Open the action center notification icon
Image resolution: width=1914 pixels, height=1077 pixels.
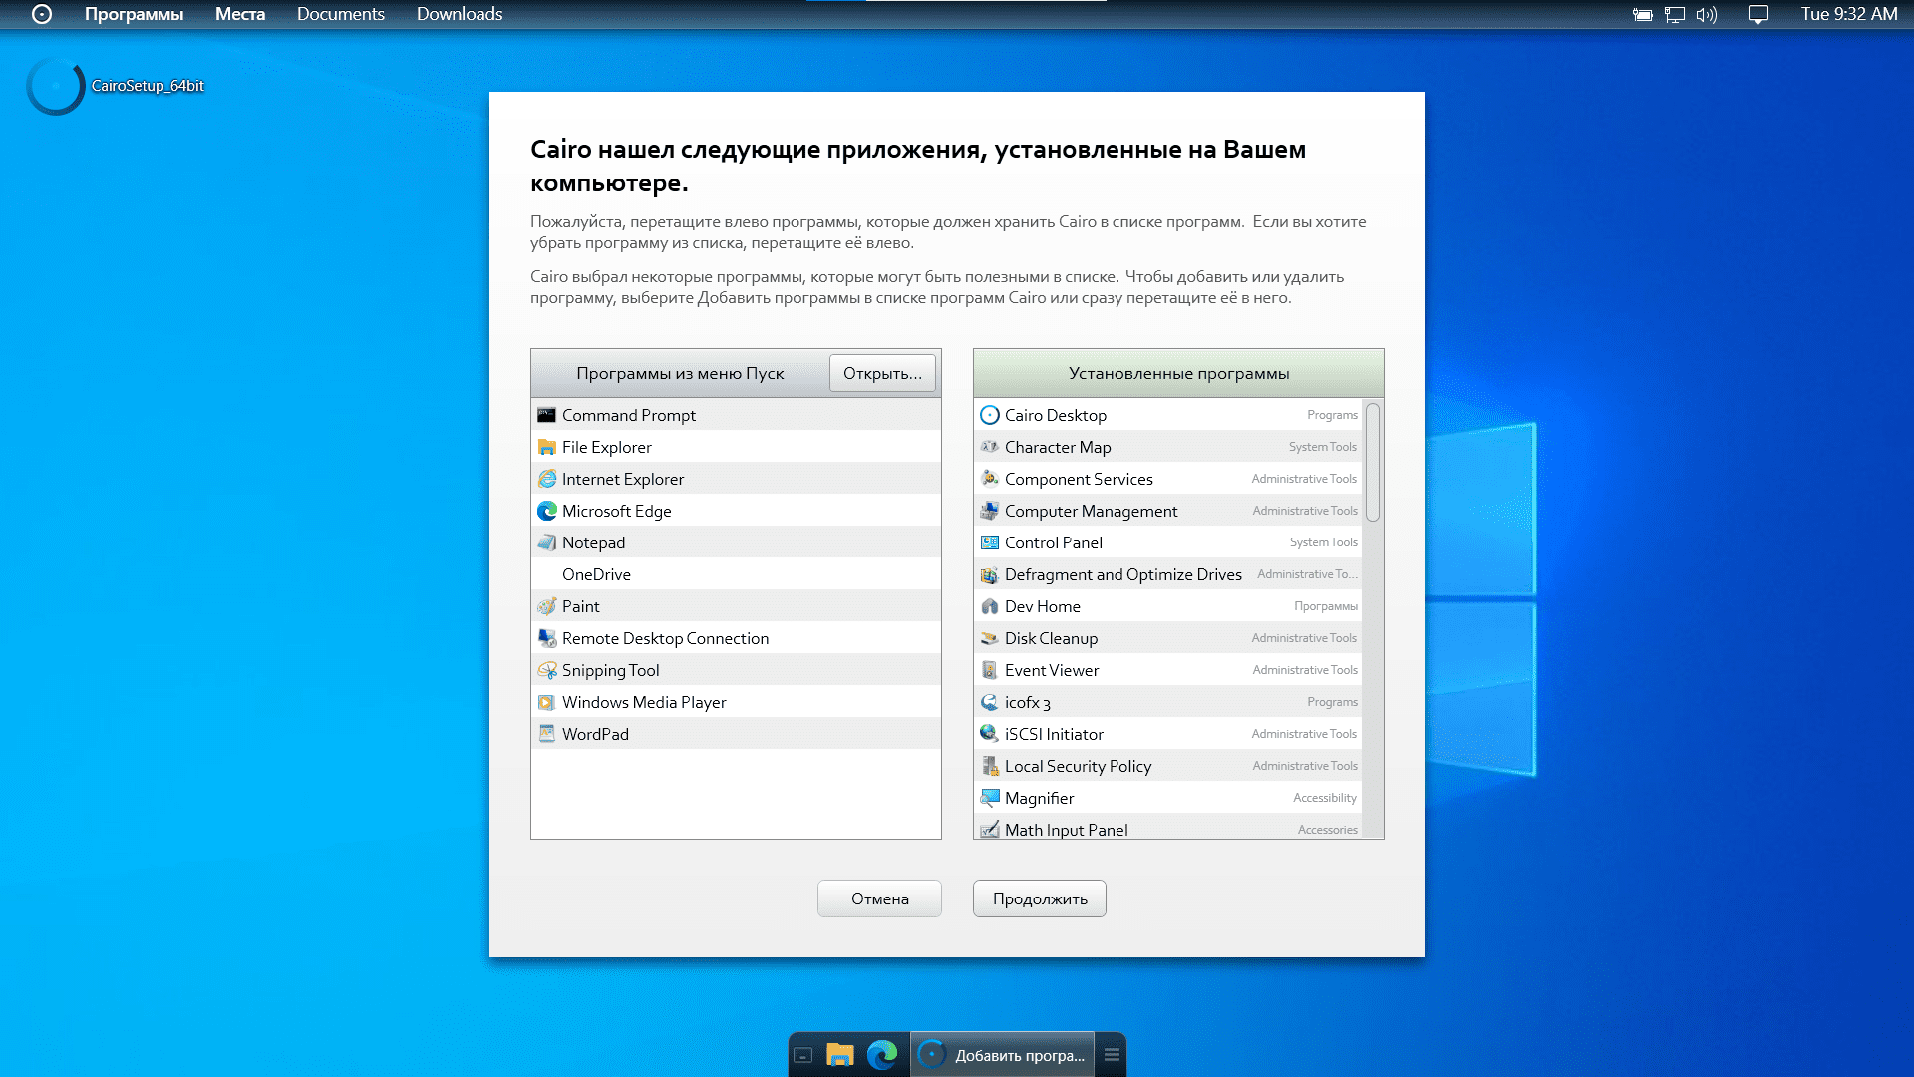[x=1758, y=15]
